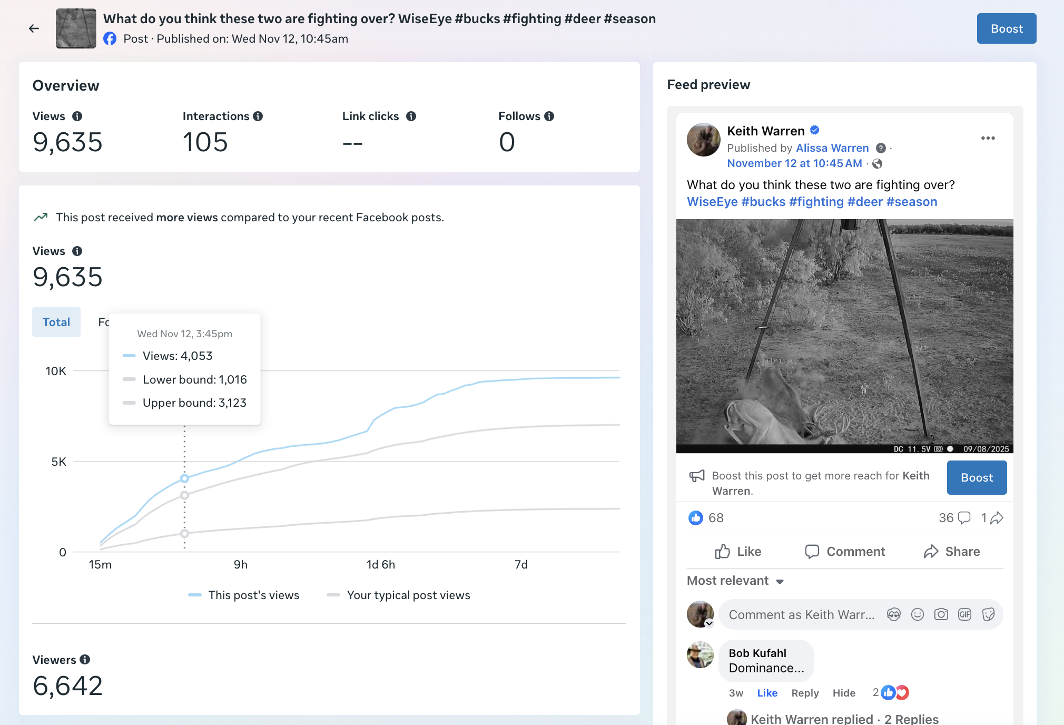The height and width of the screenshot is (725, 1064).
Task: Open the three-dot post options menu
Action: coord(988,138)
